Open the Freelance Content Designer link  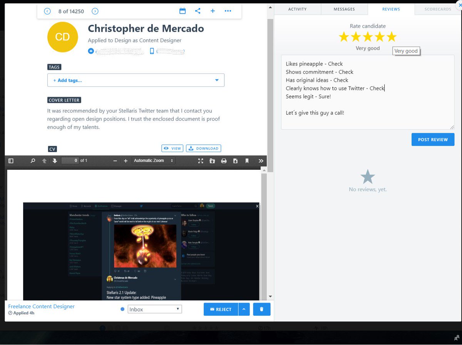42,306
